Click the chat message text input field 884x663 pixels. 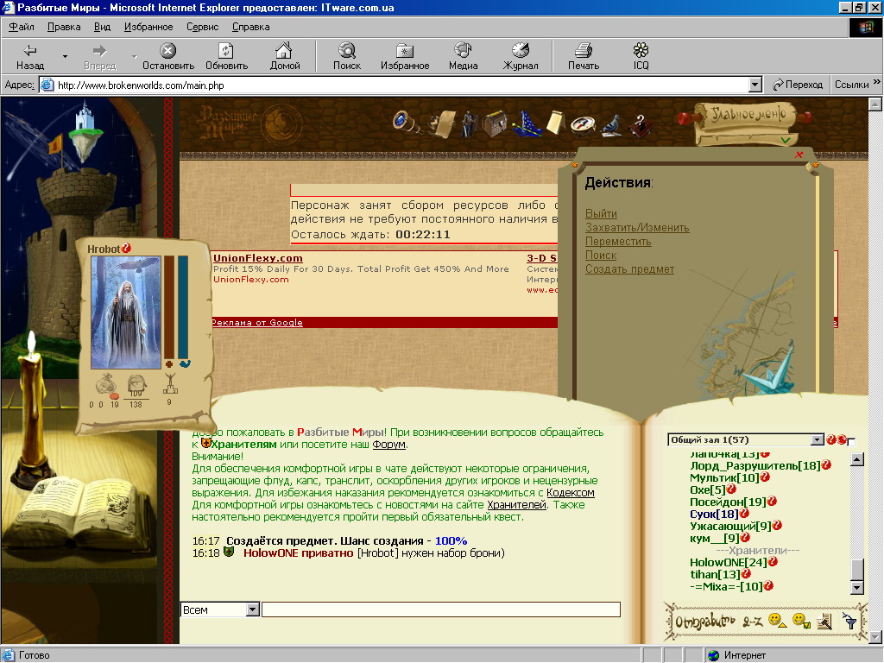(x=440, y=609)
